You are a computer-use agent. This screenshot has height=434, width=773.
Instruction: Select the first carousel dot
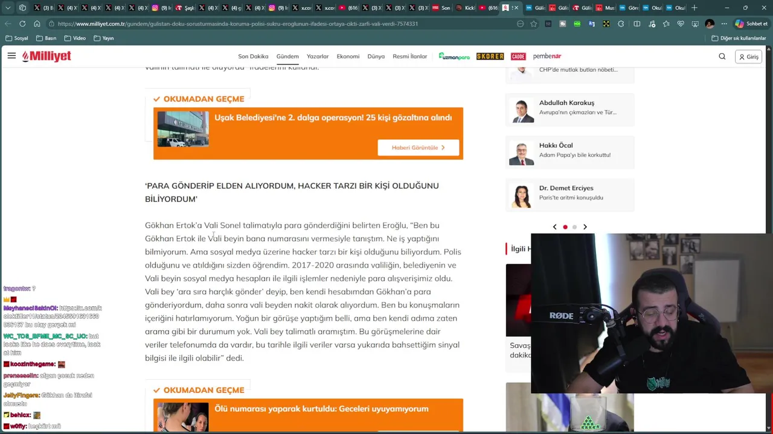pyautogui.click(x=565, y=227)
